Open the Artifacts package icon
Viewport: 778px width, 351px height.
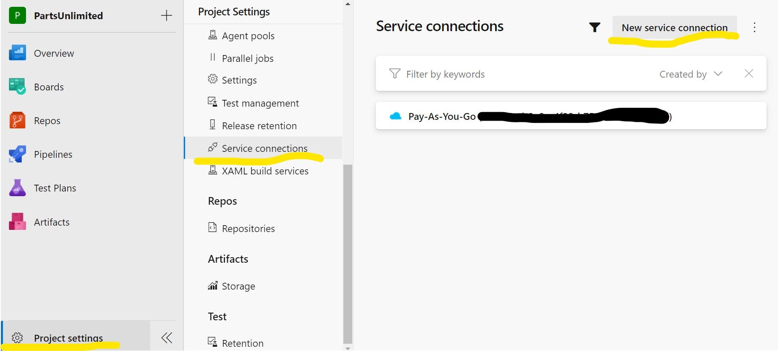coord(17,222)
